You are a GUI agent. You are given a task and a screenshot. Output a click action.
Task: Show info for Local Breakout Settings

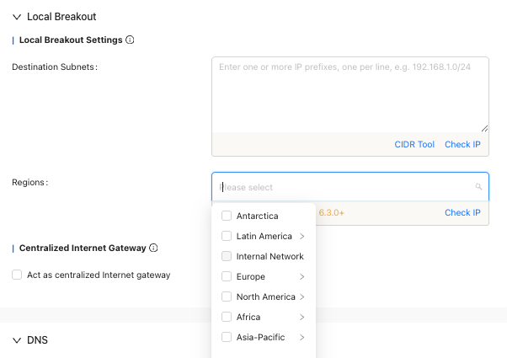(130, 40)
